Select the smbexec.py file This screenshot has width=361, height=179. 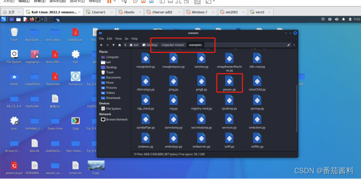point(146,141)
